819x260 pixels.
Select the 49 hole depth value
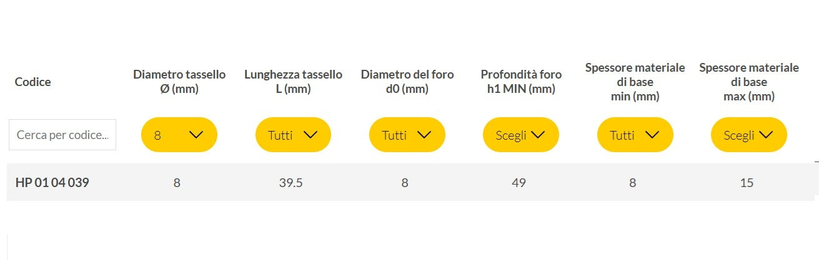tap(519, 183)
